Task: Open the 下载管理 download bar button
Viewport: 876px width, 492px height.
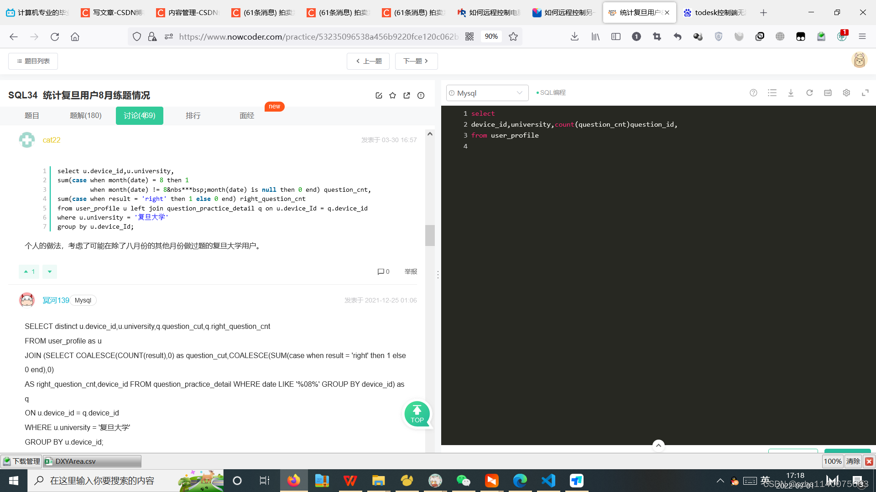Action: (x=21, y=461)
